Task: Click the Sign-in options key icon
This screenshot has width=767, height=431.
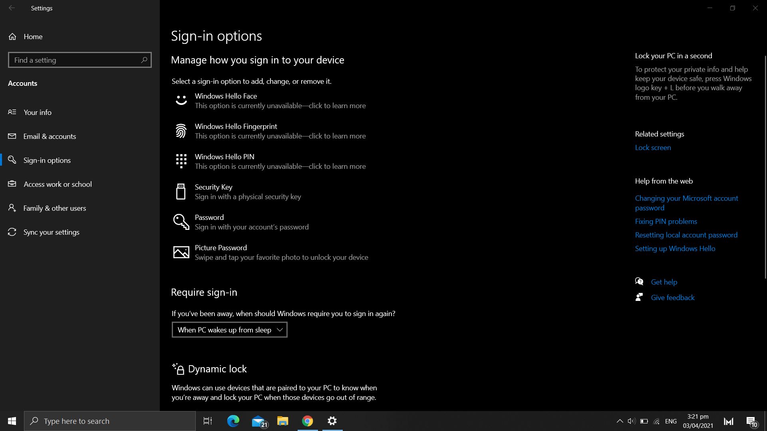Action: [12, 160]
